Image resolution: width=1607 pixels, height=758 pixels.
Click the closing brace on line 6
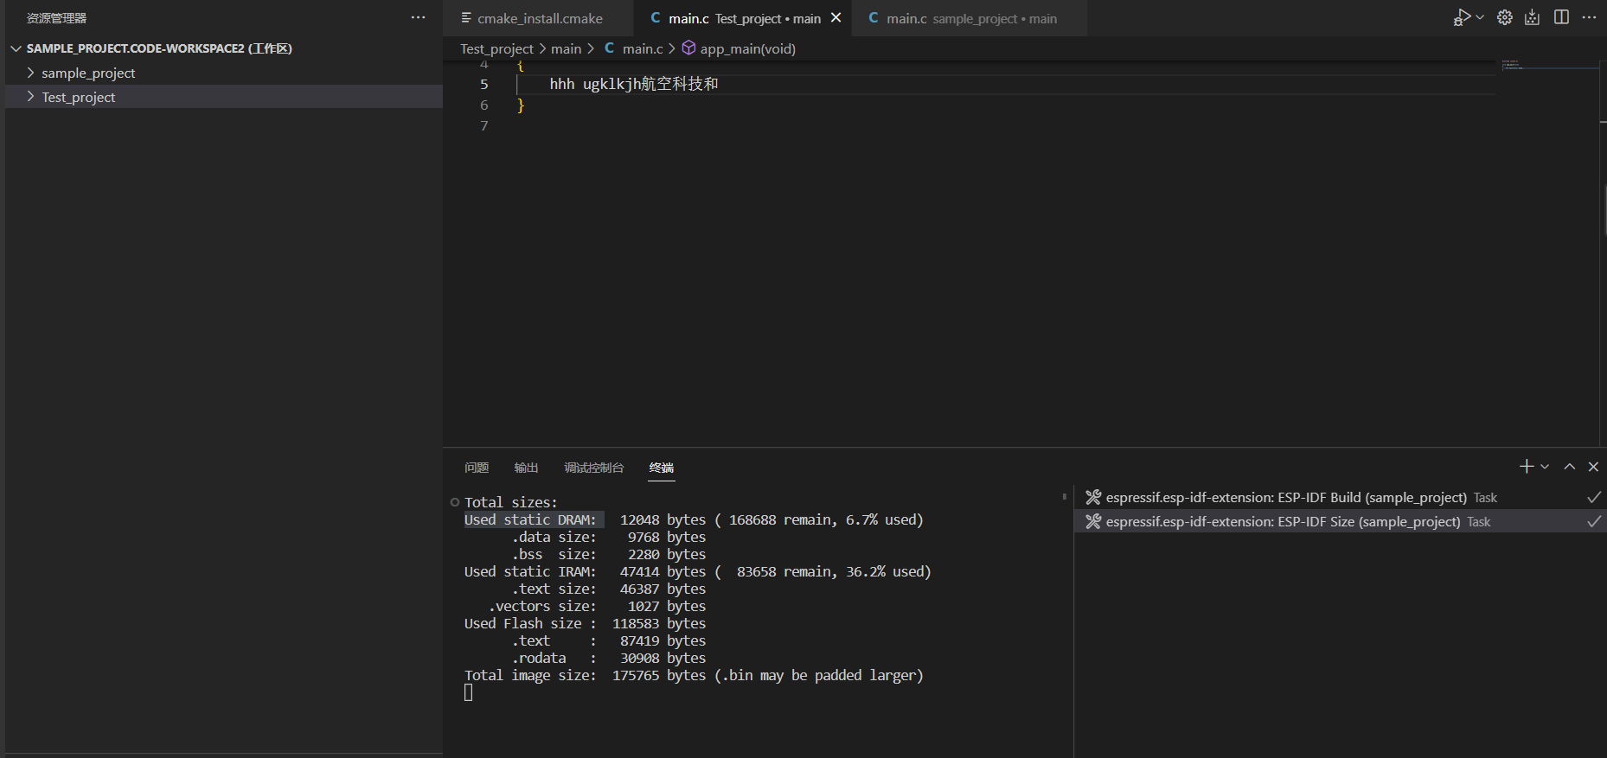click(x=521, y=105)
